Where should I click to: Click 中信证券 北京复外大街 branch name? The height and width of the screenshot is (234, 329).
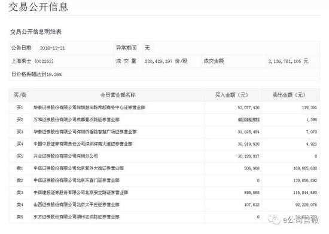79,168
